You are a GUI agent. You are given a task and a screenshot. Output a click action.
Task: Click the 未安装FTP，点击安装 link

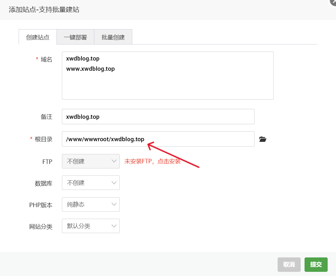(152, 161)
